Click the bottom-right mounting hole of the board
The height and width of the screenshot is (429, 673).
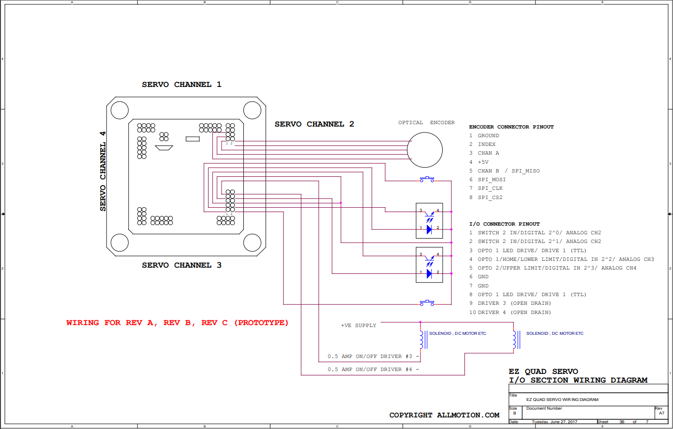pos(252,243)
